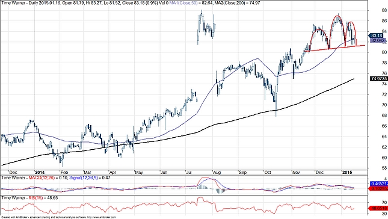
Task: Click the 2015 year label on time axis
Action: 347,172
